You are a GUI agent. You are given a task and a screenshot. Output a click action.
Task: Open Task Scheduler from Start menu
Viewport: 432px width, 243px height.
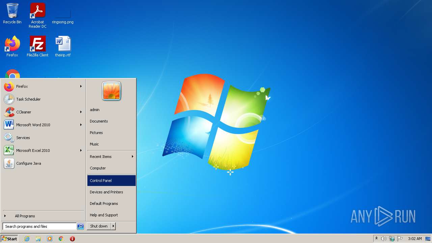click(x=43, y=99)
